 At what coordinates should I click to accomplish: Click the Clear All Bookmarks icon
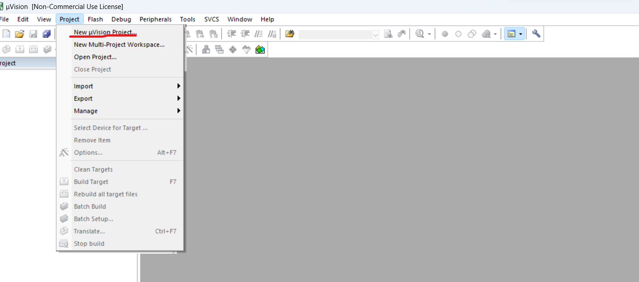click(x=213, y=34)
